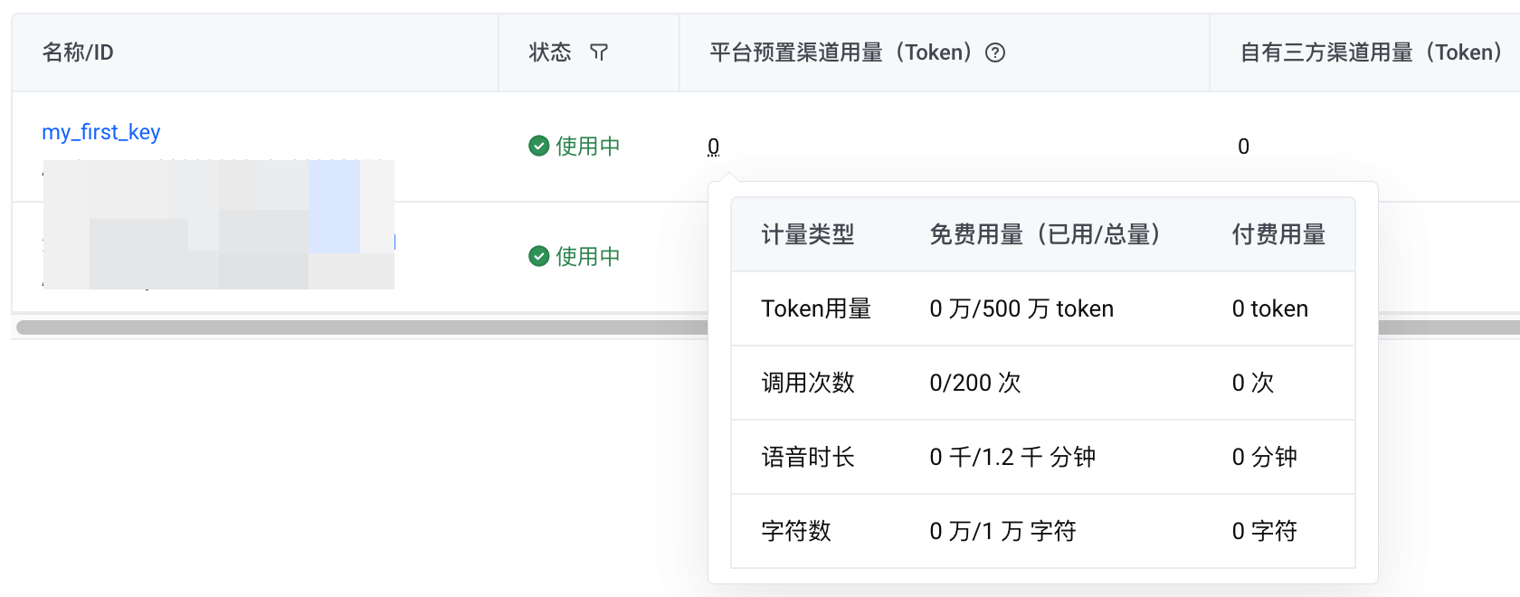Click the 名称/ID column header
Image resolution: width=1520 pixels, height=597 pixels.
click(78, 52)
